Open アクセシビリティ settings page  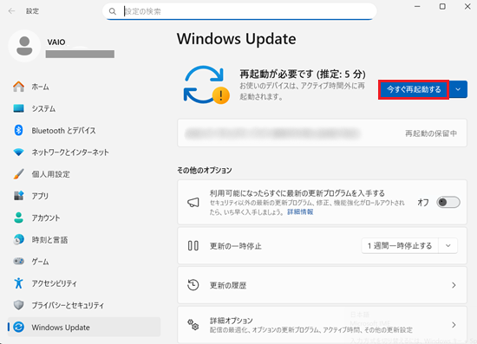[84, 283]
